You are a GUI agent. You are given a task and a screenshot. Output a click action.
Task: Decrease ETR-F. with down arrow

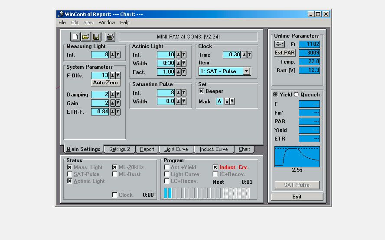pyautogui.click(x=118, y=112)
